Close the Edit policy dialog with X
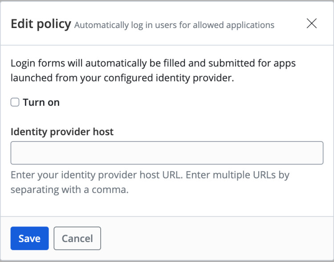334x262 pixels. [x=312, y=24]
